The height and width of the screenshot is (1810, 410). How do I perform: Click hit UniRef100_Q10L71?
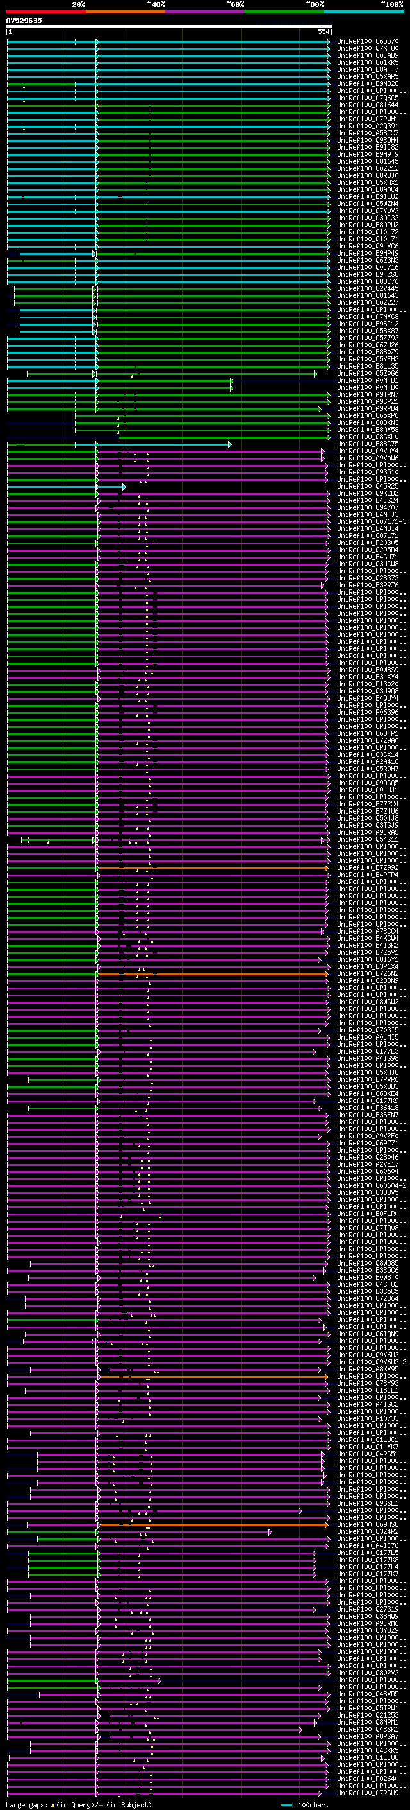click(368, 239)
